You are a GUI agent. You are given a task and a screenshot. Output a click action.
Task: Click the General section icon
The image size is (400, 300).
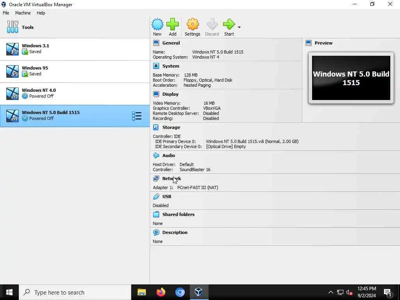(x=156, y=43)
